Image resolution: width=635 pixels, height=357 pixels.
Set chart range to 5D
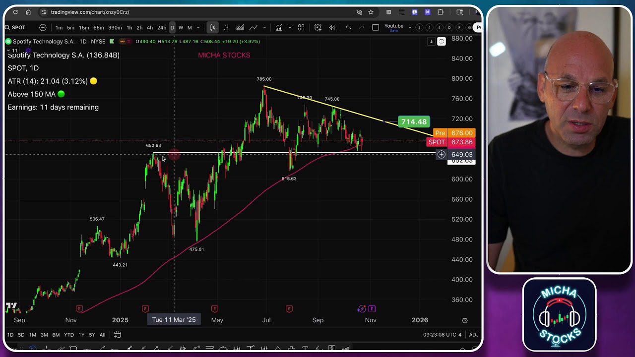pyautogui.click(x=21, y=335)
